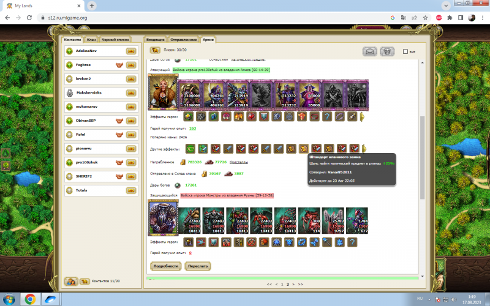Click the red heart attacker hero effect icon
490x306 pixels.
coord(251,117)
